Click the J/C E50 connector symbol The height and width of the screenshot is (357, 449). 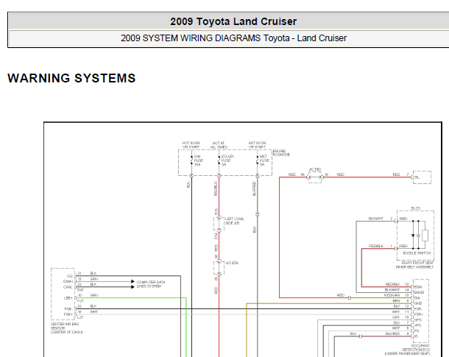[315, 177]
